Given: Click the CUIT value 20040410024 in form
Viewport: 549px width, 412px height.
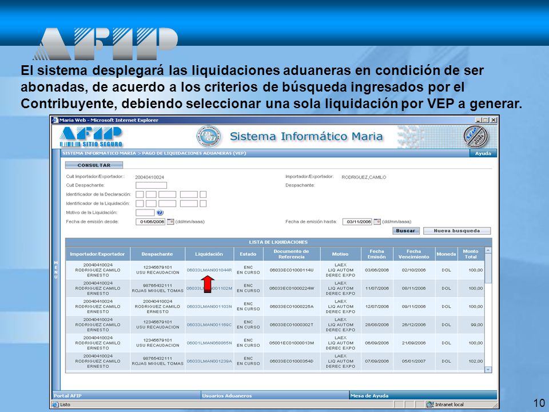Looking at the screenshot, I should (x=149, y=177).
